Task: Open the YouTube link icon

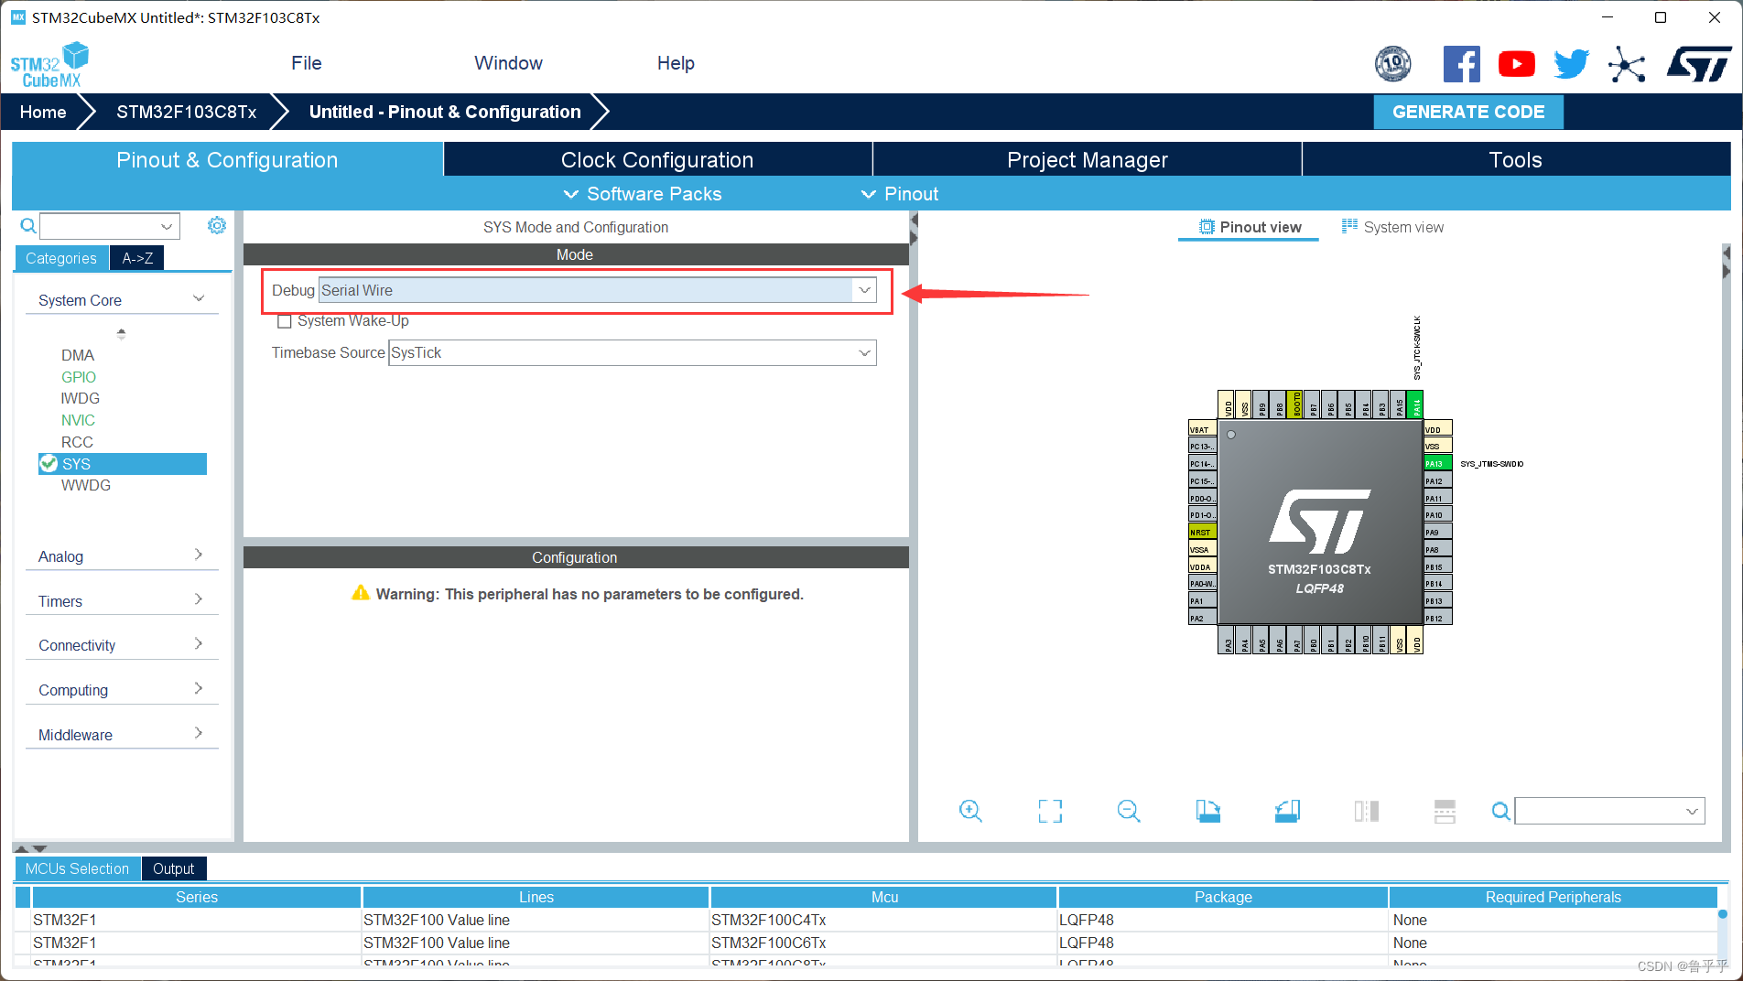Action: (x=1517, y=64)
